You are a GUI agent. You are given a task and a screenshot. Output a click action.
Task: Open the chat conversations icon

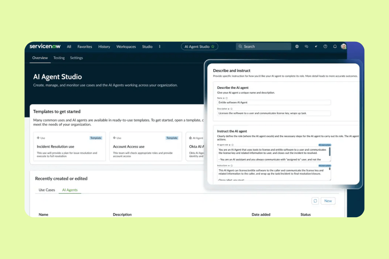point(306,46)
